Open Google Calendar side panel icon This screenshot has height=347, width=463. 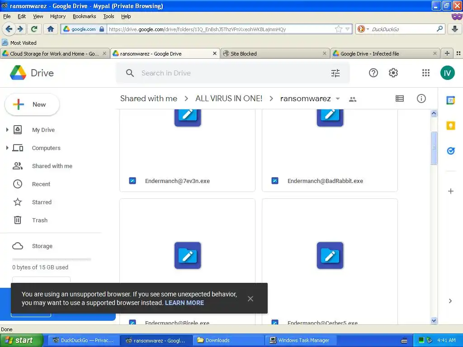[451, 100]
